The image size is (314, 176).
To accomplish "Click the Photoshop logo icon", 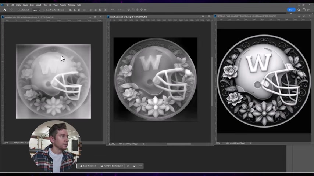I will (x=3, y=5).
